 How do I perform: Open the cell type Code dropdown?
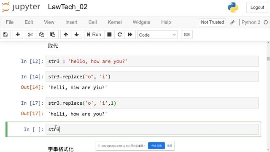[157, 35]
